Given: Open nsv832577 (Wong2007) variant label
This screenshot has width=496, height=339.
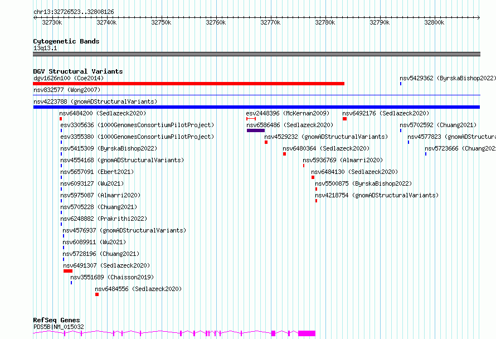Looking at the screenshot, I should [x=67, y=90].
